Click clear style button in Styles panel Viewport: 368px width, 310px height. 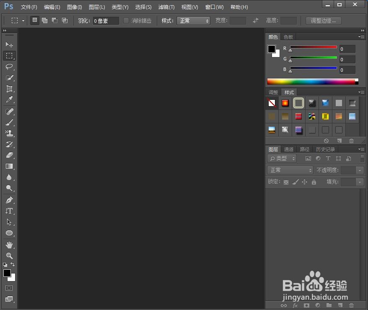tap(326, 141)
